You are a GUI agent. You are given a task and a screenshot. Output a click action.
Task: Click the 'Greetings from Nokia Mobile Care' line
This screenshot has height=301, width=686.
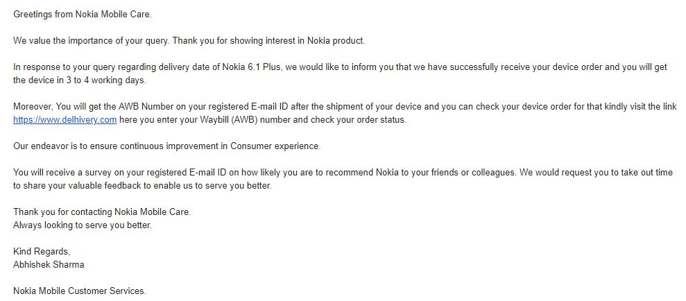83,15
